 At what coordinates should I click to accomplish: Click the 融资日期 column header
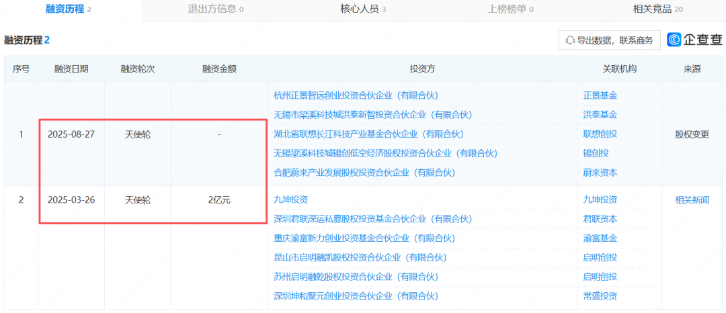(x=71, y=69)
